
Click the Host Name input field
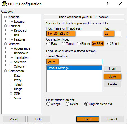(74, 34)
